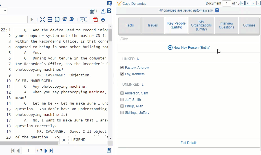Toggle sort order of the LINKED section
261x155 pixels.
tap(138, 59)
